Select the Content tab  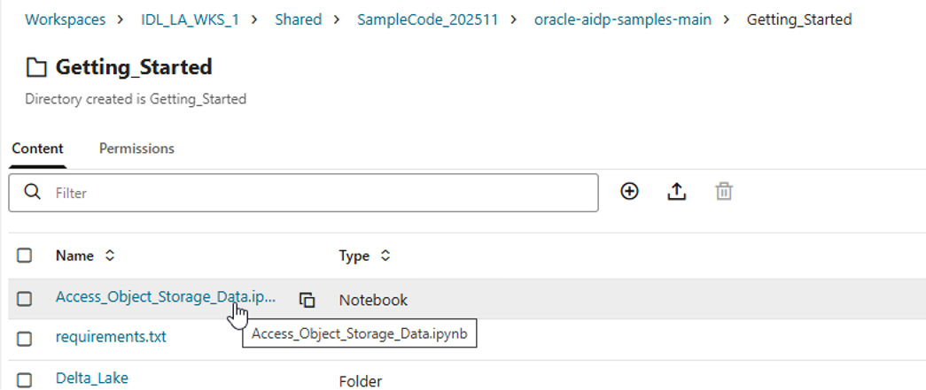pos(37,149)
